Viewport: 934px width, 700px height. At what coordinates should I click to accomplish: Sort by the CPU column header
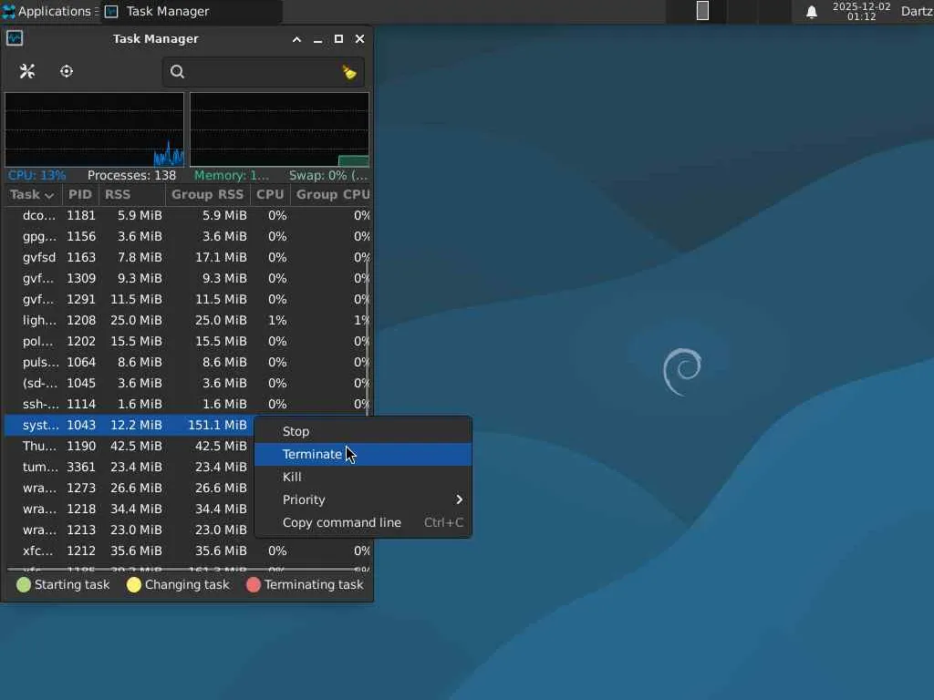click(x=270, y=195)
